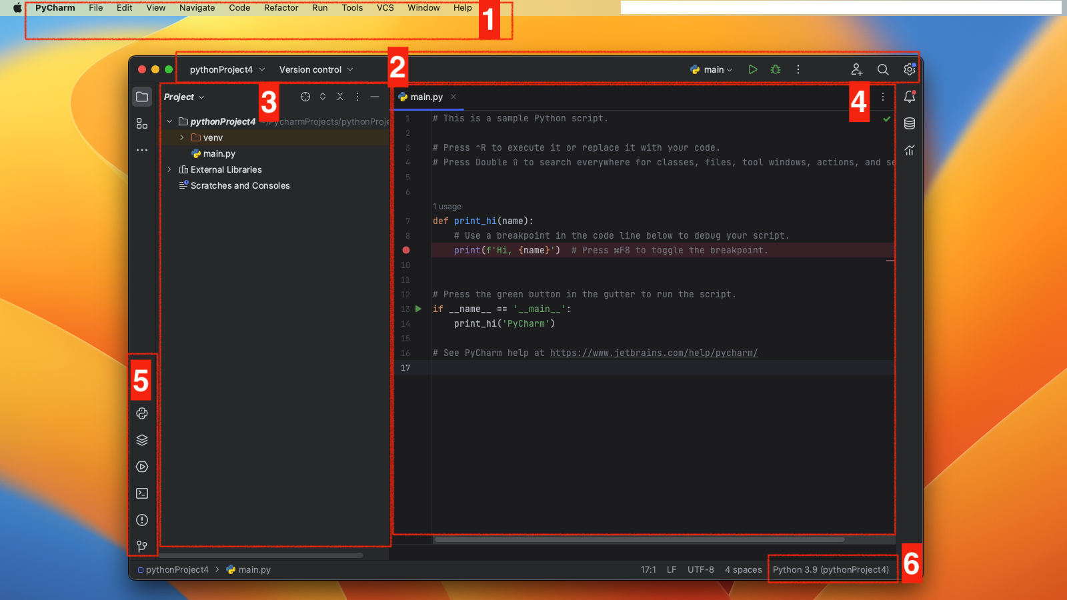
Task: Click the '1 usage' hint above print_hi
Action: point(447,207)
